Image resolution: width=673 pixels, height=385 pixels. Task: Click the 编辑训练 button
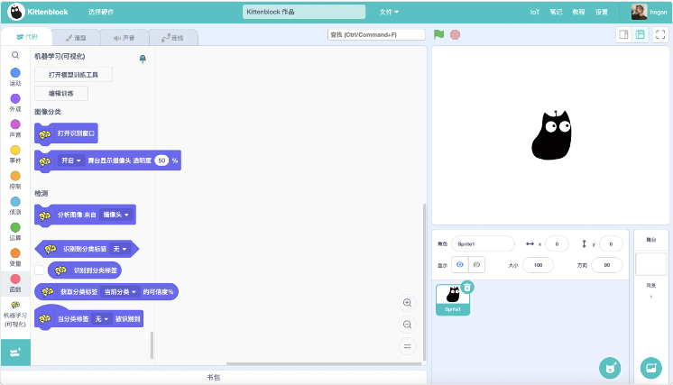pyautogui.click(x=61, y=93)
